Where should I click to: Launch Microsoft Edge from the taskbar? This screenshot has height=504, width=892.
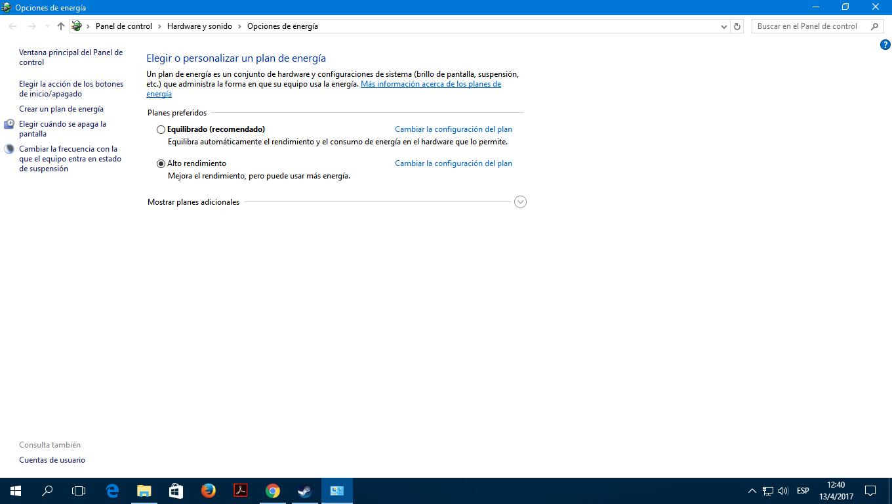[112, 491]
